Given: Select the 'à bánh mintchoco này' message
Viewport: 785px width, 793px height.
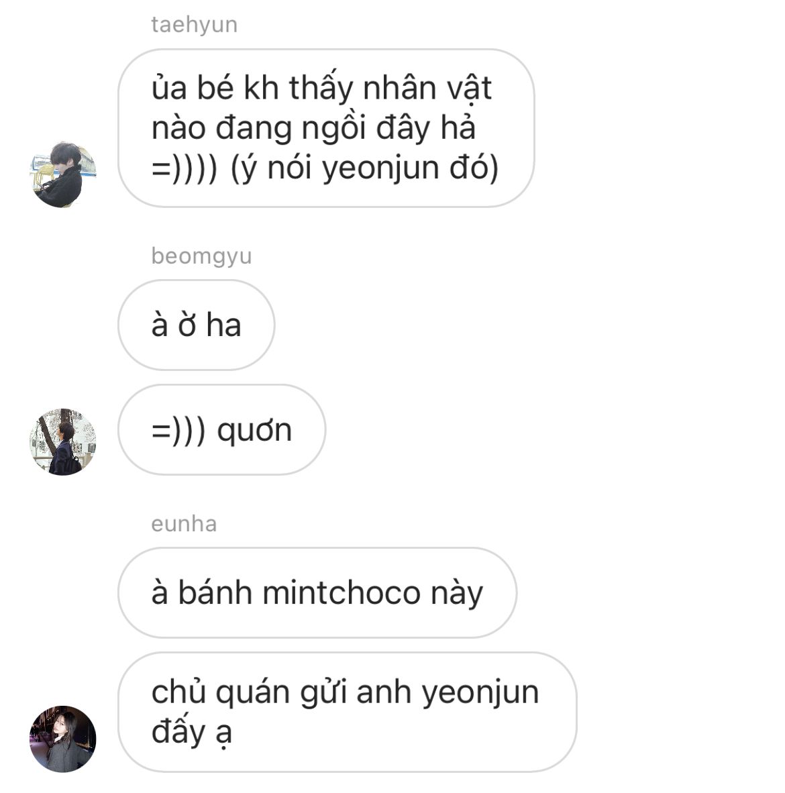Looking at the screenshot, I should click(317, 592).
